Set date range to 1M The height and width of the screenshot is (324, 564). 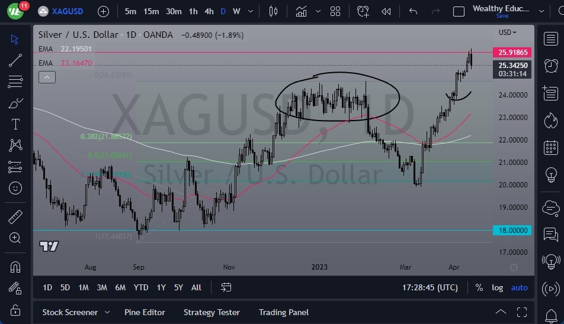coord(84,287)
